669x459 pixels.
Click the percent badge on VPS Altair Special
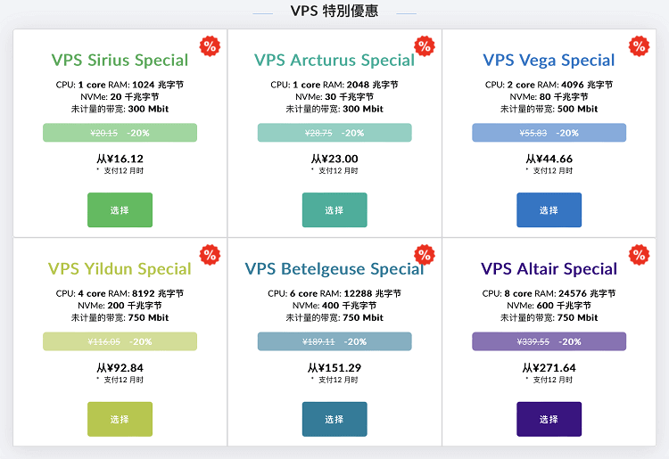pos(640,255)
